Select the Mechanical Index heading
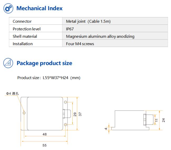 (x=39, y=8)
